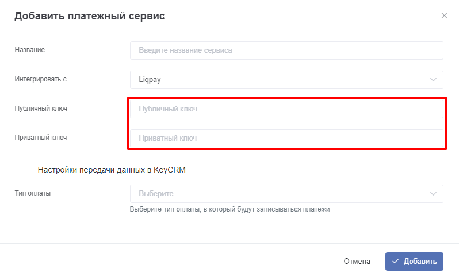Screen dimensions: 459x277
Task: Open the payment type dropdown
Action: [x=286, y=194]
